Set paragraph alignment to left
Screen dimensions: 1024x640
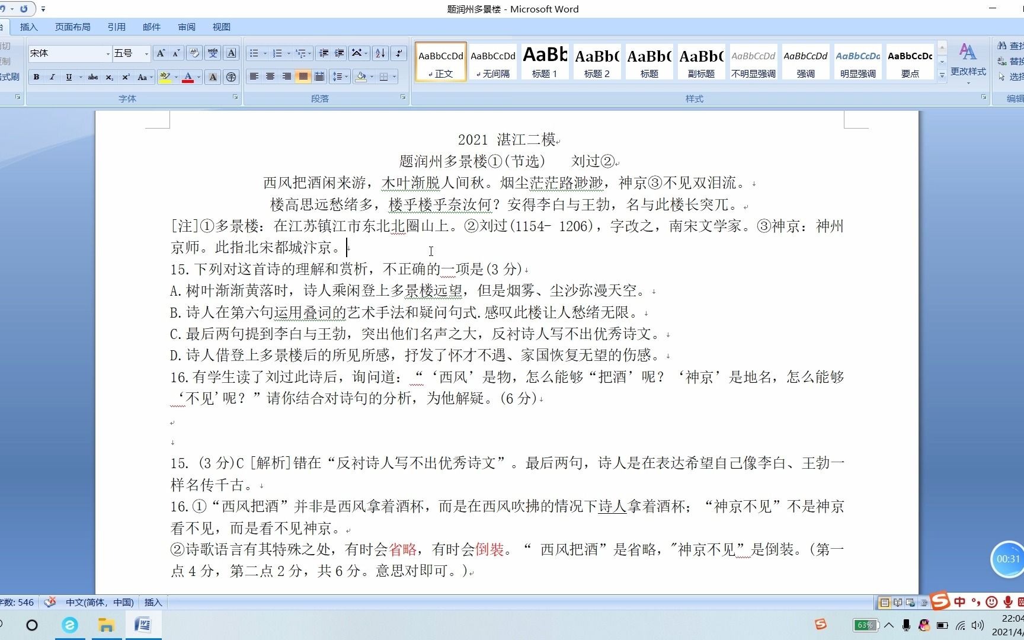point(254,77)
